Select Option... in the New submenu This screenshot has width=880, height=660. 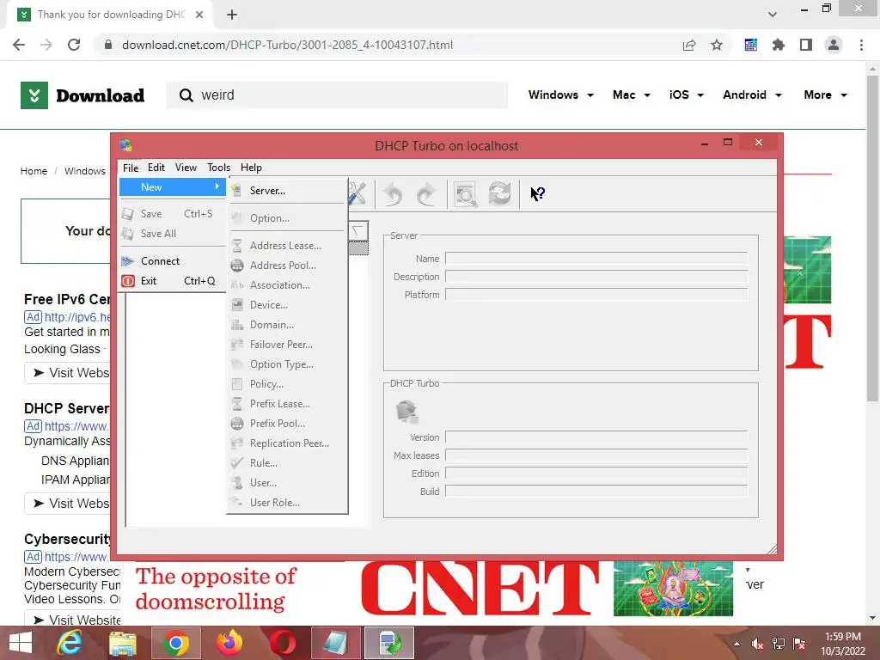[x=287, y=218]
